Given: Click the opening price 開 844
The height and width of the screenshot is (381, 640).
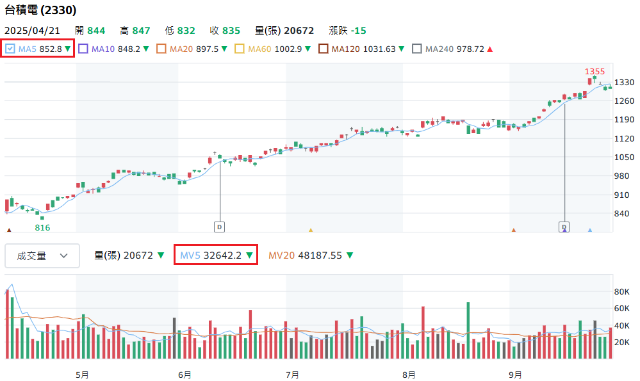Looking at the screenshot, I should point(90,31).
